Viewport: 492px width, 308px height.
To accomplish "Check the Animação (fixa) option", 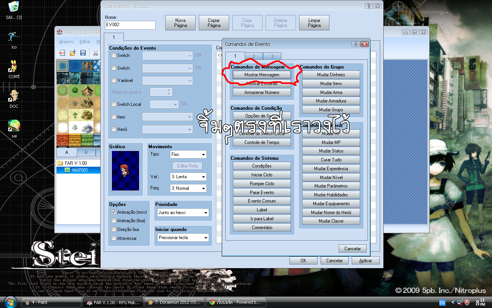I will (113, 221).
